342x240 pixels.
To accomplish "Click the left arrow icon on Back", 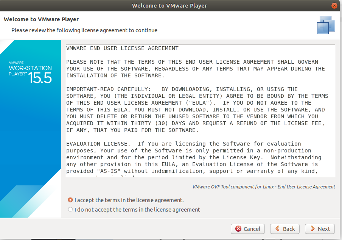I will (277, 229).
